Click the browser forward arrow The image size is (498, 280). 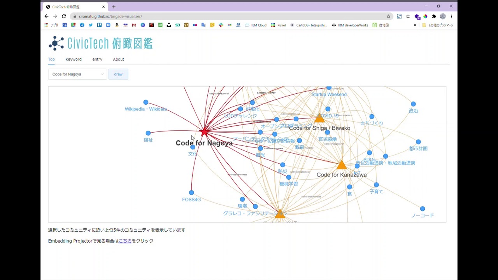[55, 16]
